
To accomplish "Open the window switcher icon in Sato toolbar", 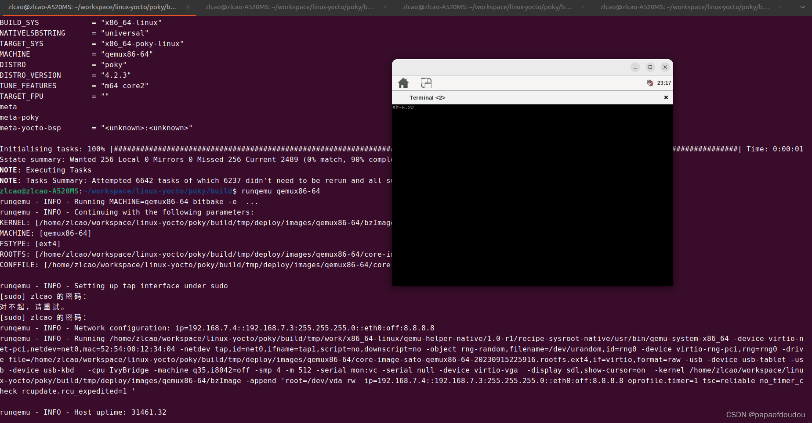I will [x=425, y=83].
